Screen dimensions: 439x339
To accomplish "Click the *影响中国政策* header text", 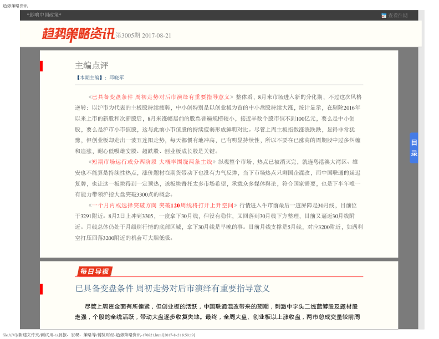I will pyautogui.click(x=44, y=15).
